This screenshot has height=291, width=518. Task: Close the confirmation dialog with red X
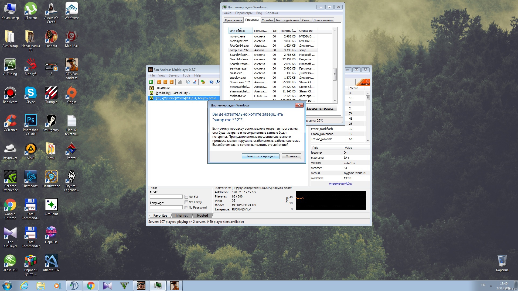[299, 105]
